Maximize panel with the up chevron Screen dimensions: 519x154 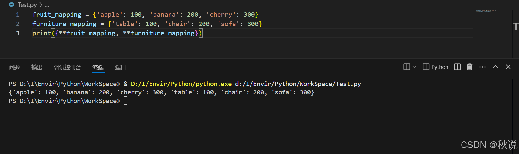tap(495, 67)
